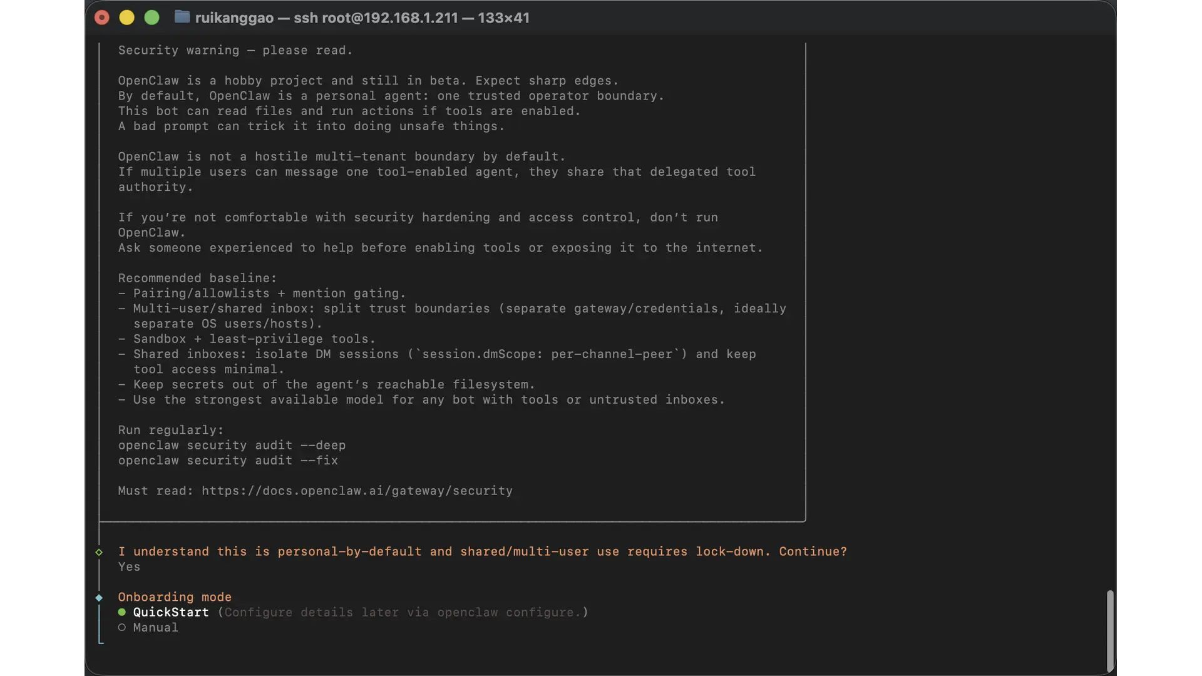Choose the Manual onboarding radio option

click(122, 628)
